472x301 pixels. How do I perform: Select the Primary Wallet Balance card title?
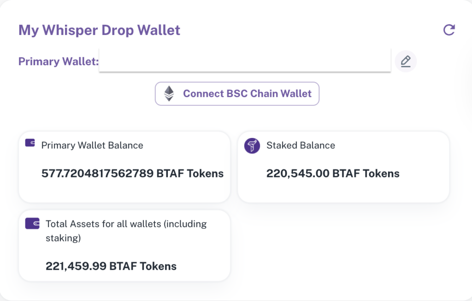point(92,145)
